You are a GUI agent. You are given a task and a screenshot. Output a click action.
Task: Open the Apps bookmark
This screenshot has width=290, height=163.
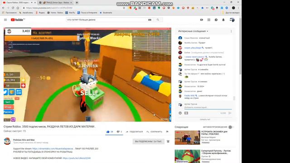10,13
